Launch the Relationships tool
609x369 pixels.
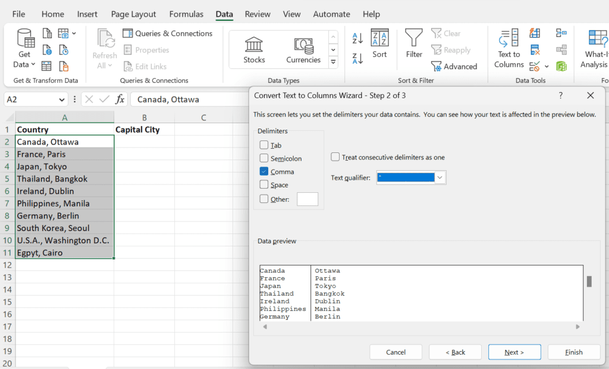point(561,49)
